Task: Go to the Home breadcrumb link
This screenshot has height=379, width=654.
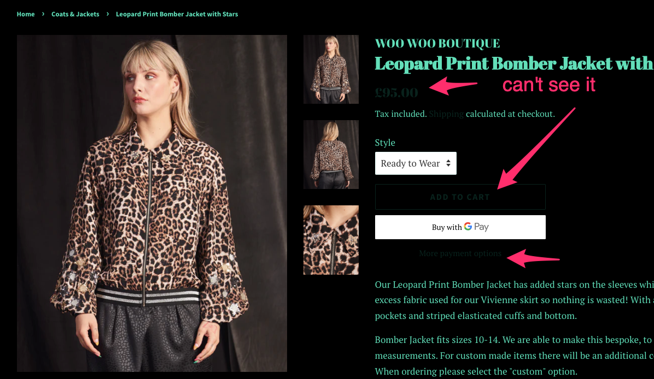Action: (26, 14)
